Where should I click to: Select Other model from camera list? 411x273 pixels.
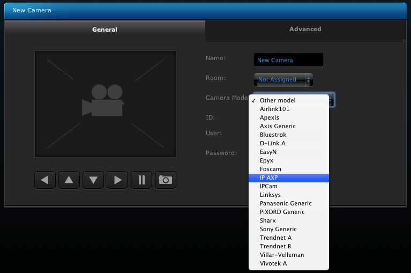[289, 100]
